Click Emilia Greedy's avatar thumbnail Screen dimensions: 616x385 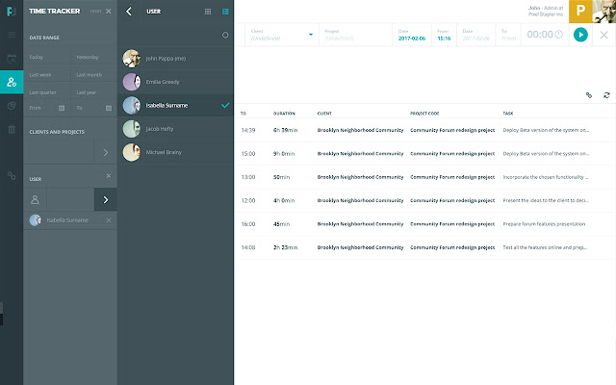[x=132, y=82]
